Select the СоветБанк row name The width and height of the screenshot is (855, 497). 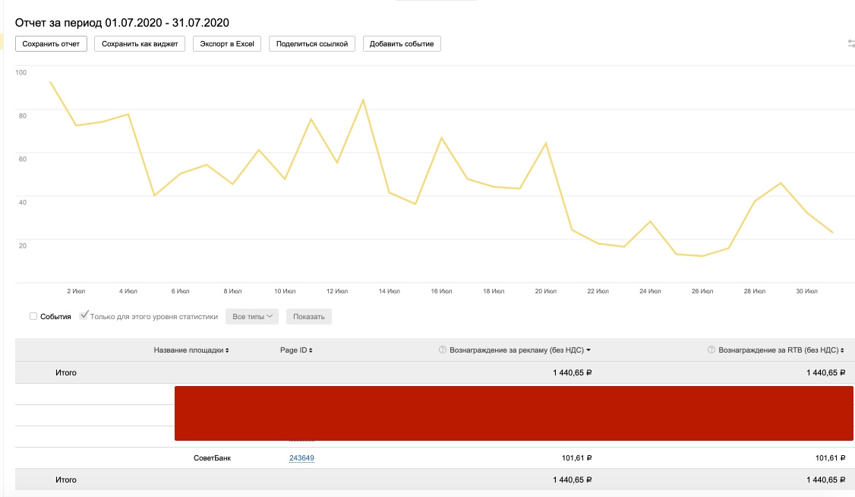212,458
